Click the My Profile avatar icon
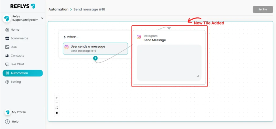The width and height of the screenshot is (276, 129). click(7, 112)
